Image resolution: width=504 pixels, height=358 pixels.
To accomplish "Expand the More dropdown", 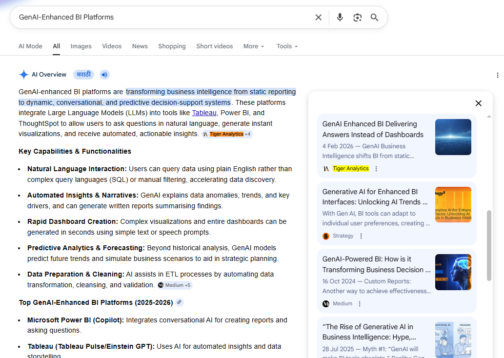I will [x=254, y=46].
